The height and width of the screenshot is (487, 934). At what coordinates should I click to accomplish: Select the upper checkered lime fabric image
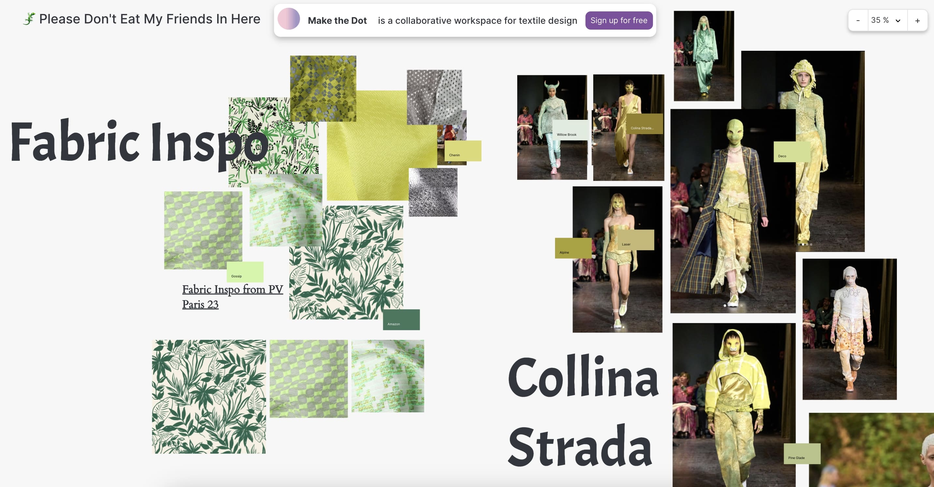(203, 230)
